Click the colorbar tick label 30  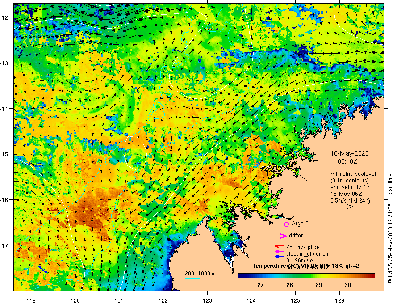click(347, 285)
